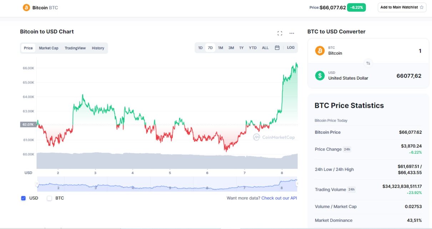Open the History tab
Image resolution: width=432 pixels, height=229 pixels.
(x=98, y=48)
